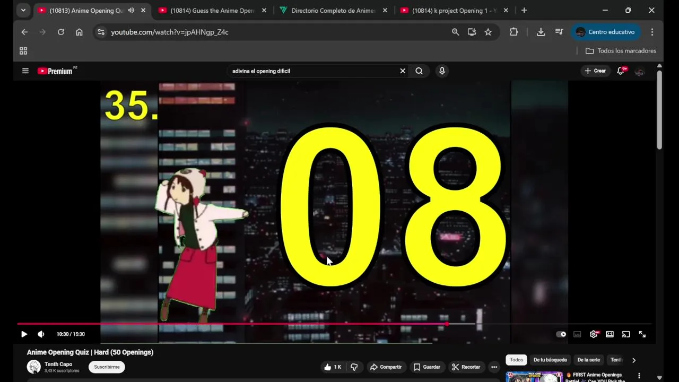Open video player settings gear
Screen dimensions: 679x382
coord(594,334)
